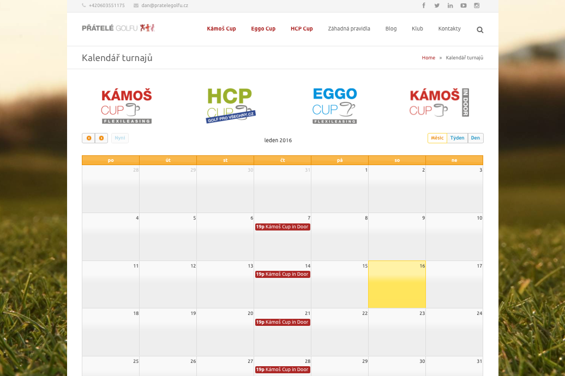Switch calendar to Den view
Image resolution: width=565 pixels, height=376 pixels.
tap(475, 138)
